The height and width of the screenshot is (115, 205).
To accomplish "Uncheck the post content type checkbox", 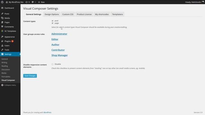I will (53, 21).
